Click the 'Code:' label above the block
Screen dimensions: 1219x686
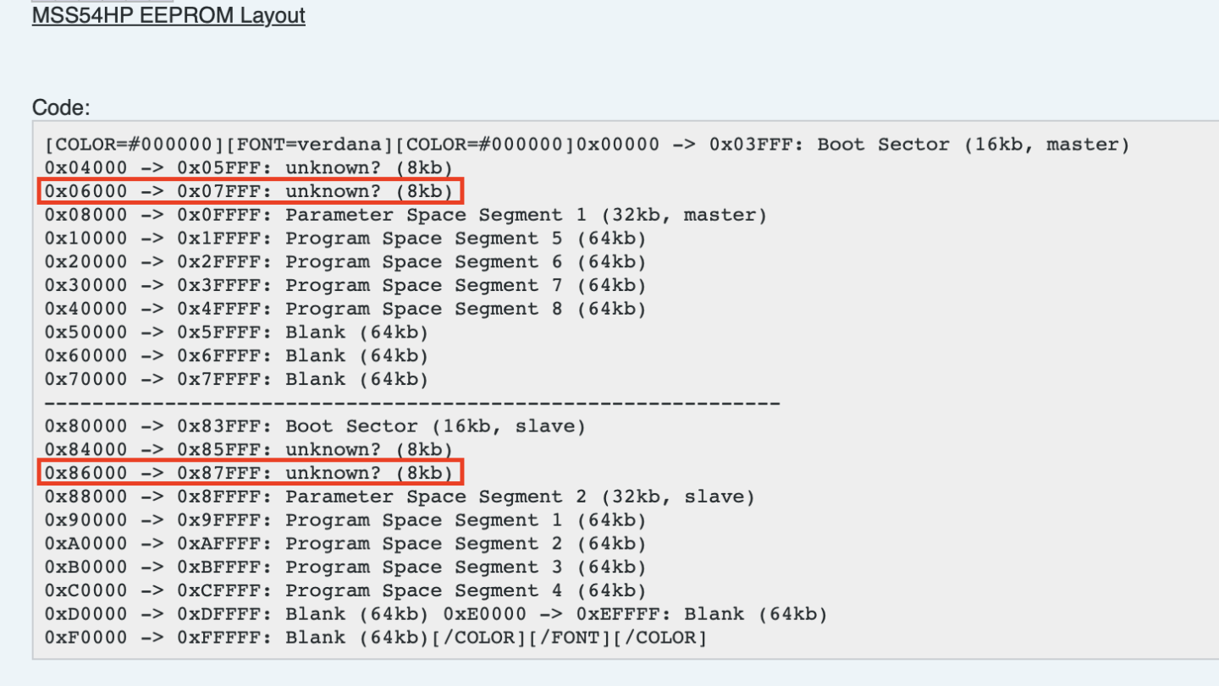[x=61, y=107]
